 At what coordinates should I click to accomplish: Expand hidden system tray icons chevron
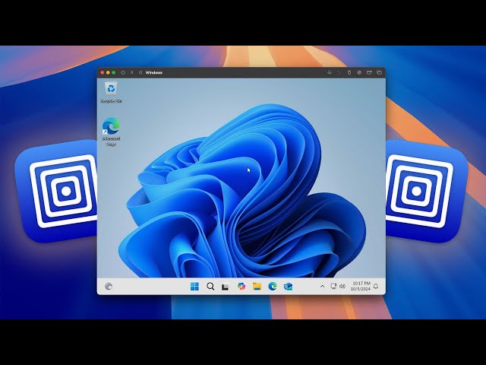pyautogui.click(x=322, y=286)
